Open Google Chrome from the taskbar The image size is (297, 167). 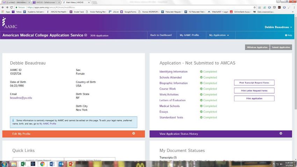[42, 164]
